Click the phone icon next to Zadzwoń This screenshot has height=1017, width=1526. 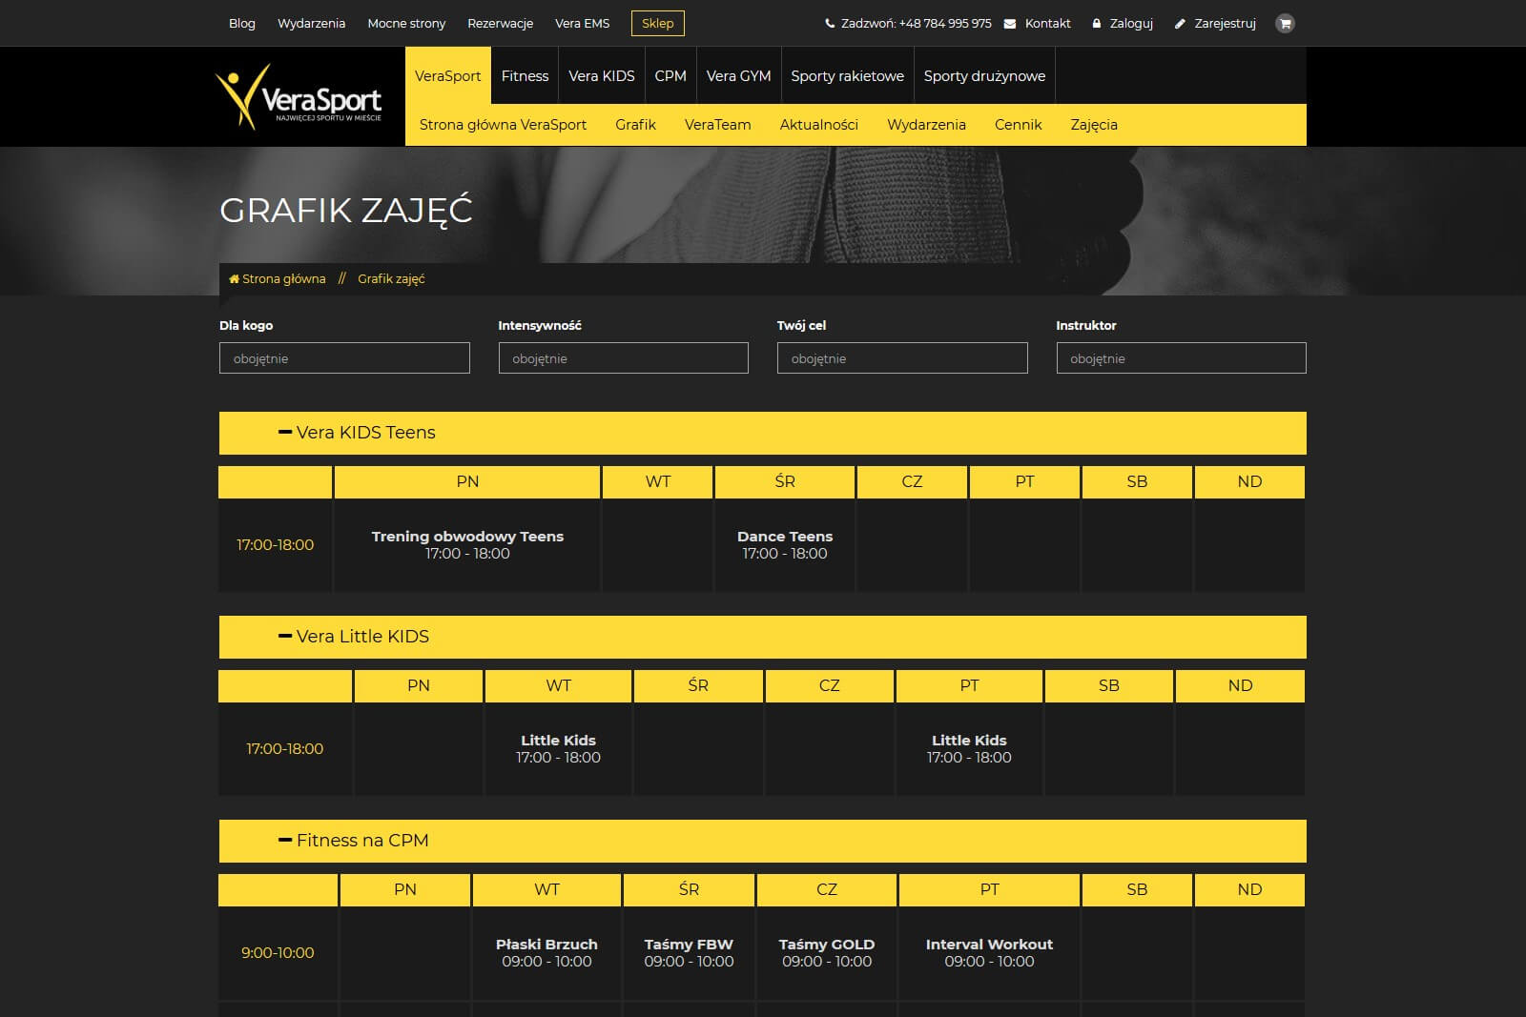(830, 24)
